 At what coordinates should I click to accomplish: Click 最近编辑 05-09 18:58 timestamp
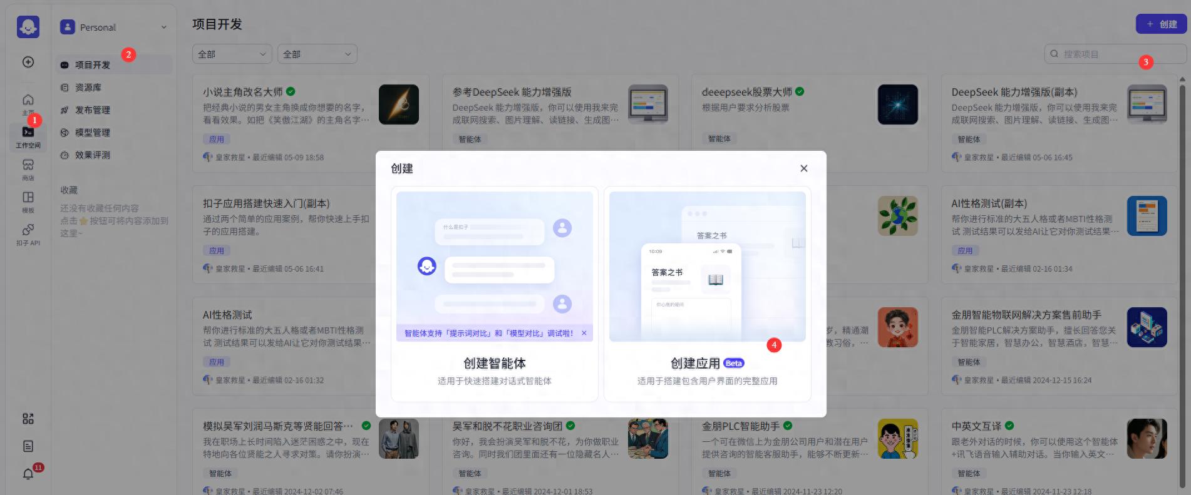coord(288,157)
